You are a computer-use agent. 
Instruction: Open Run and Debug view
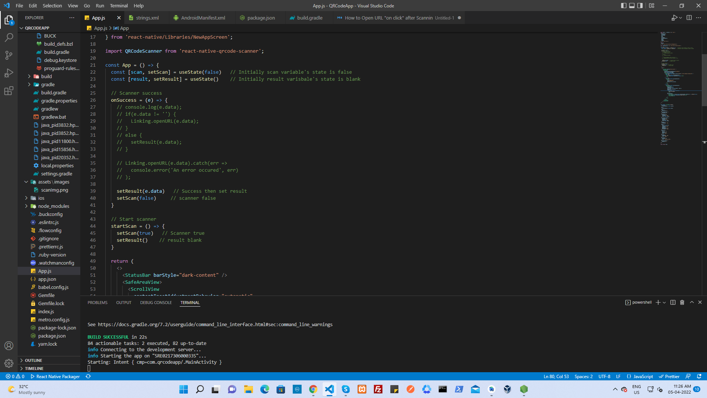9,73
